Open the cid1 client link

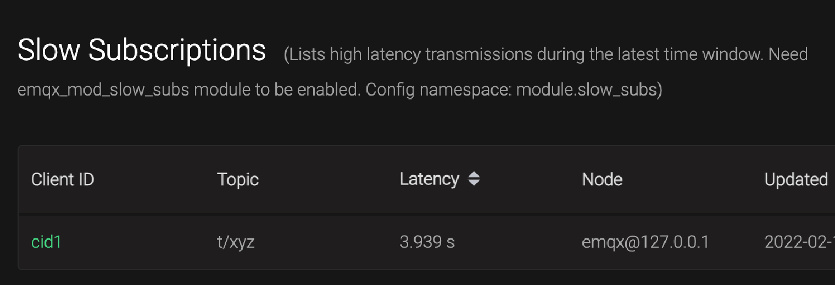pyautogui.click(x=46, y=242)
